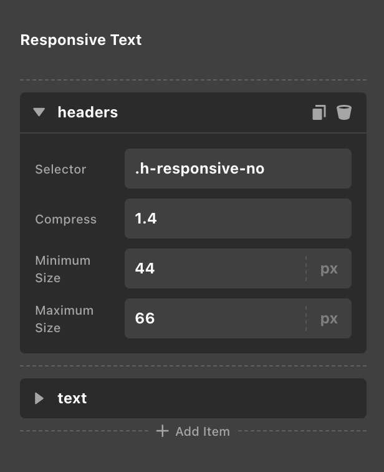This screenshot has height=472, width=384.
Task: Click the Minimum Size label
Action: [63, 269]
